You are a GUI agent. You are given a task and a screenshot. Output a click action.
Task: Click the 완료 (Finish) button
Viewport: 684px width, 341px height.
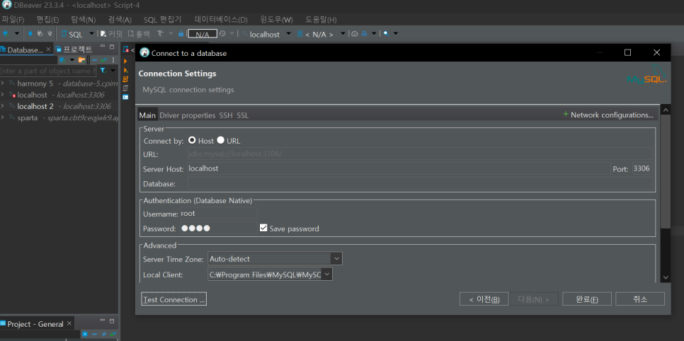587,299
